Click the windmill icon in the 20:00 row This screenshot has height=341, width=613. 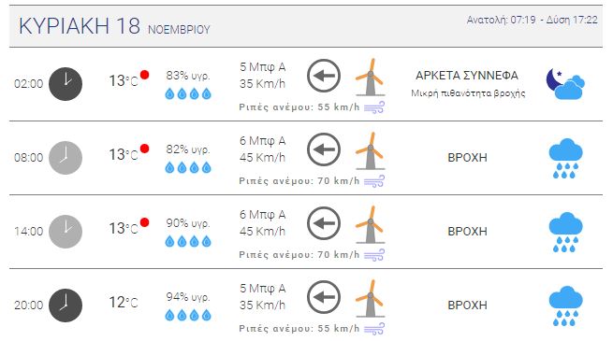(371, 298)
